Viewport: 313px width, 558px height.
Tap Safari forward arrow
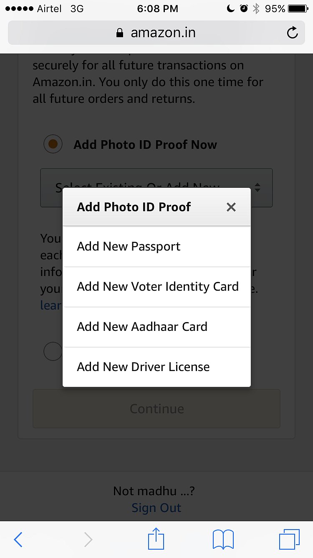coord(88,540)
